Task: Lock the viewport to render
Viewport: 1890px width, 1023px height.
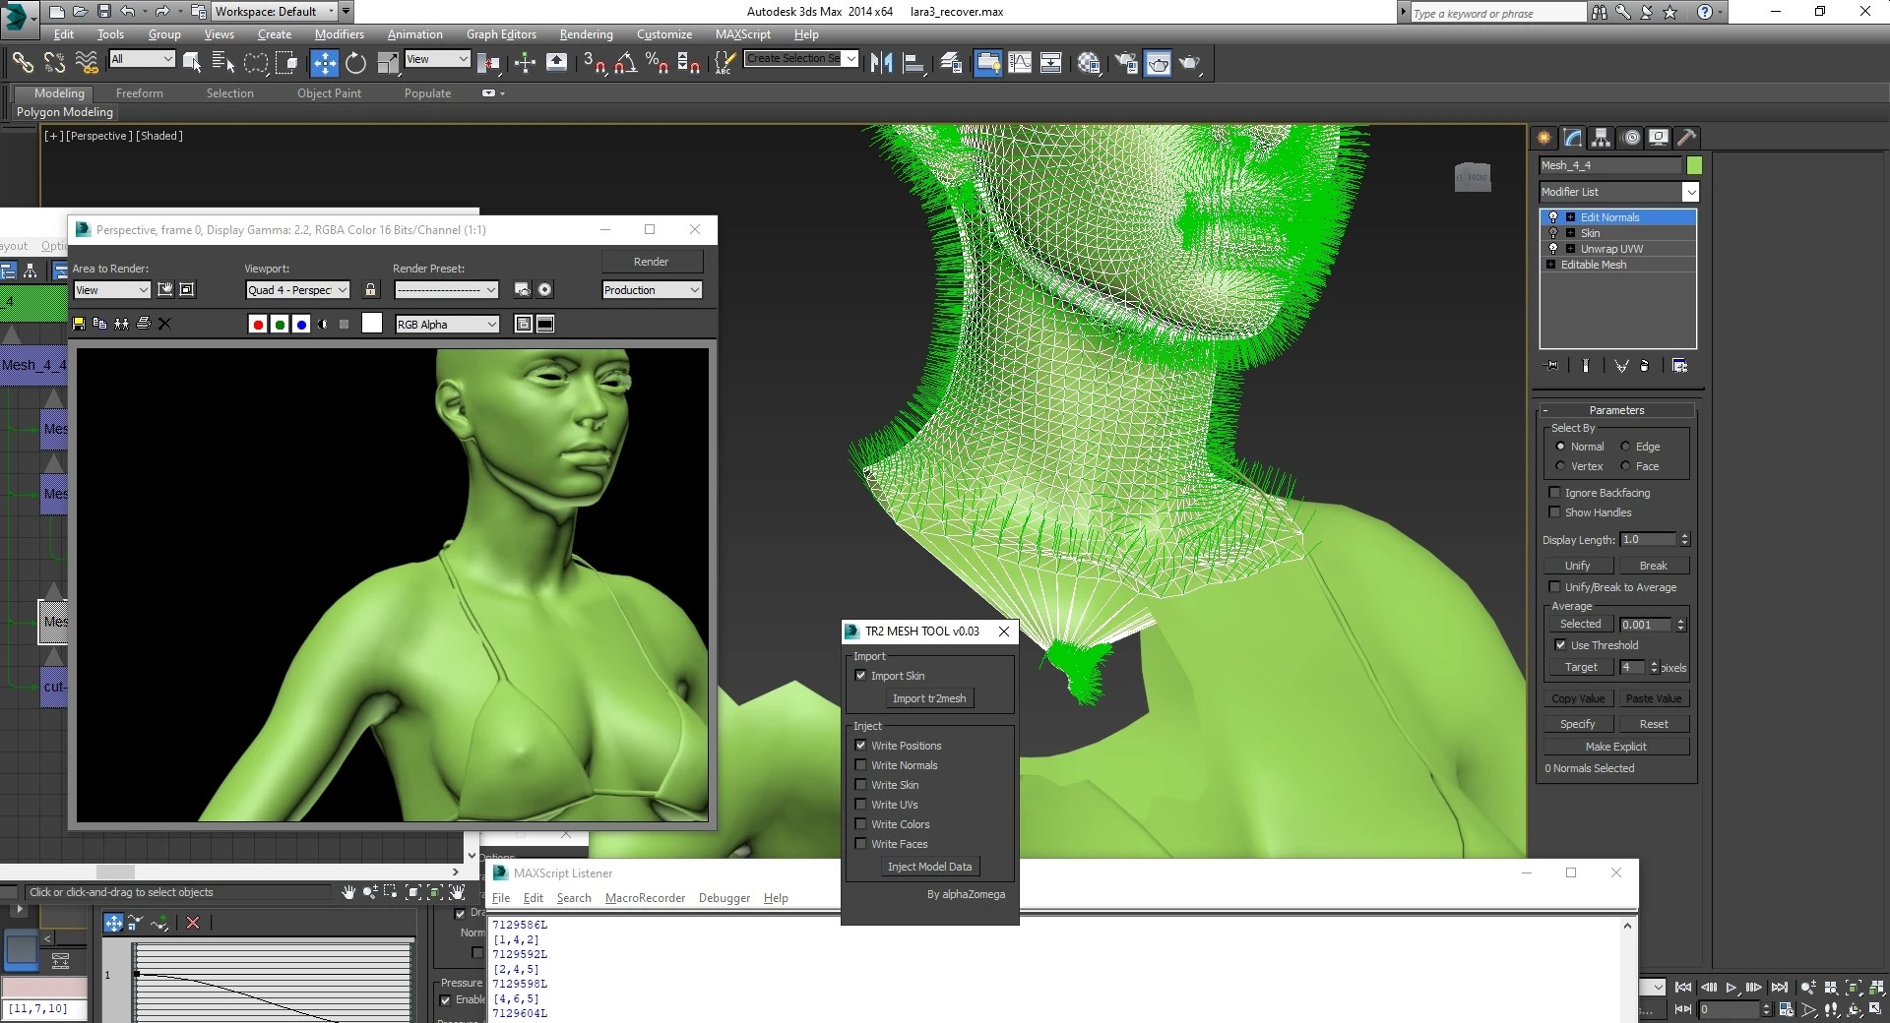Action: [x=370, y=289]
